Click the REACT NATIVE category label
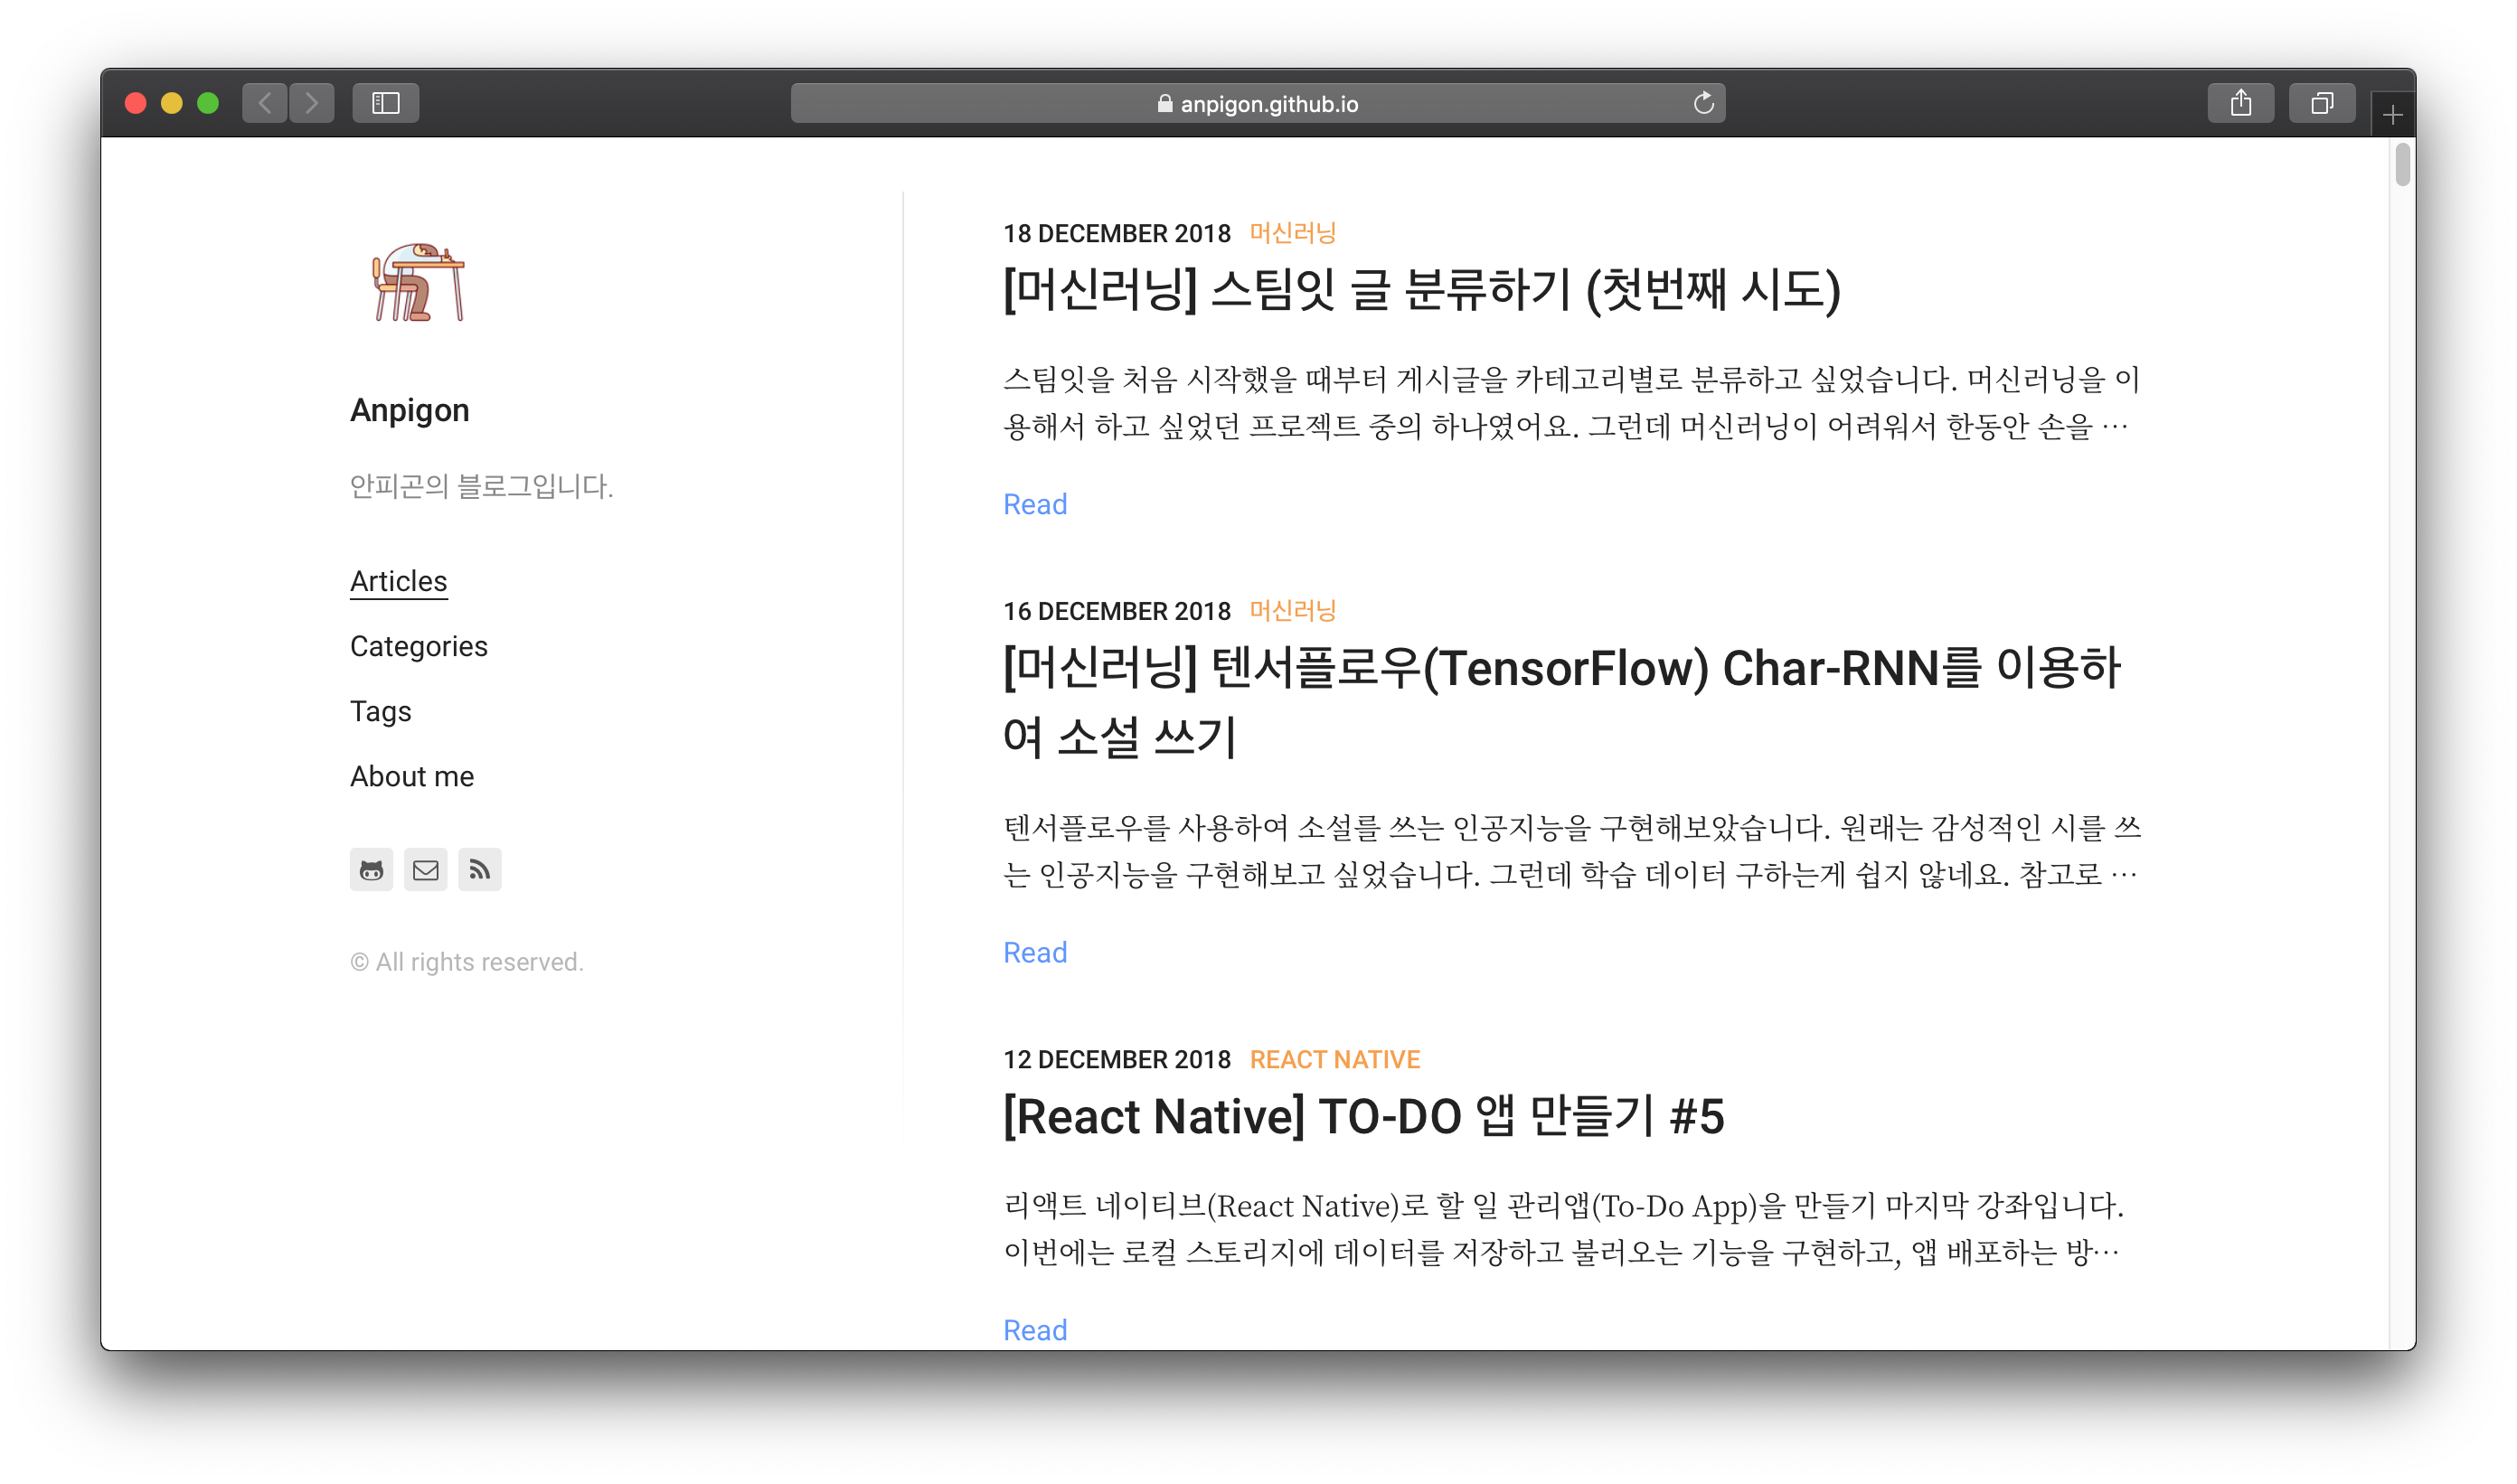Image resolution: width=2517 pixels, height=1484 pixels. [x=1334, y=1059]
